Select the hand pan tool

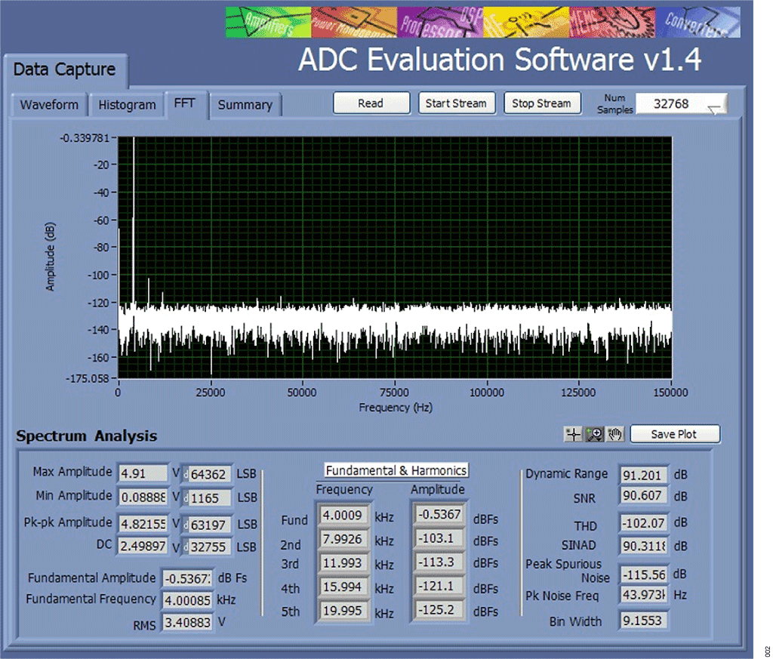(615, 434)
